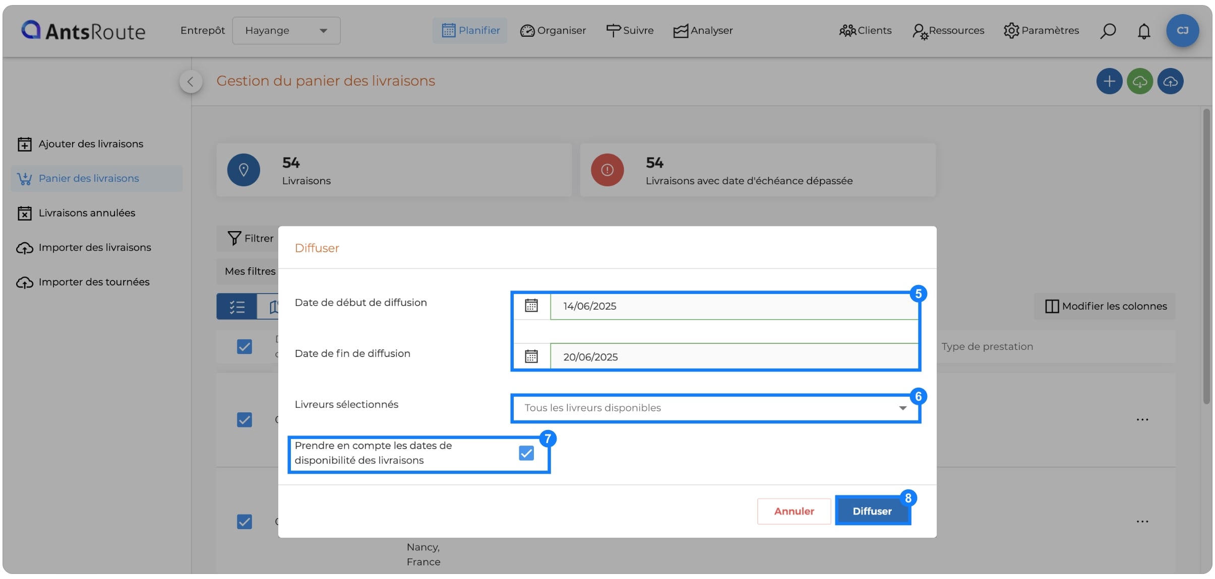
Task: Click the start date field 14/06/2025
Action: tap(734, 306)
